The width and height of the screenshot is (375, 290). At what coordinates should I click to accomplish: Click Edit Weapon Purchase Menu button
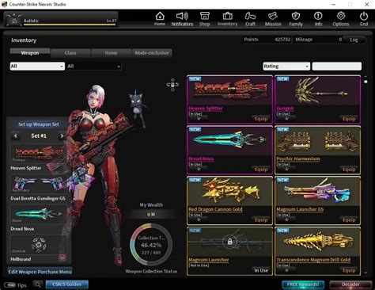click(x=40, y=272)
